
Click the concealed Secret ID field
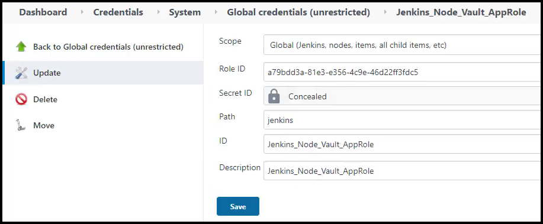click(403, 96)
